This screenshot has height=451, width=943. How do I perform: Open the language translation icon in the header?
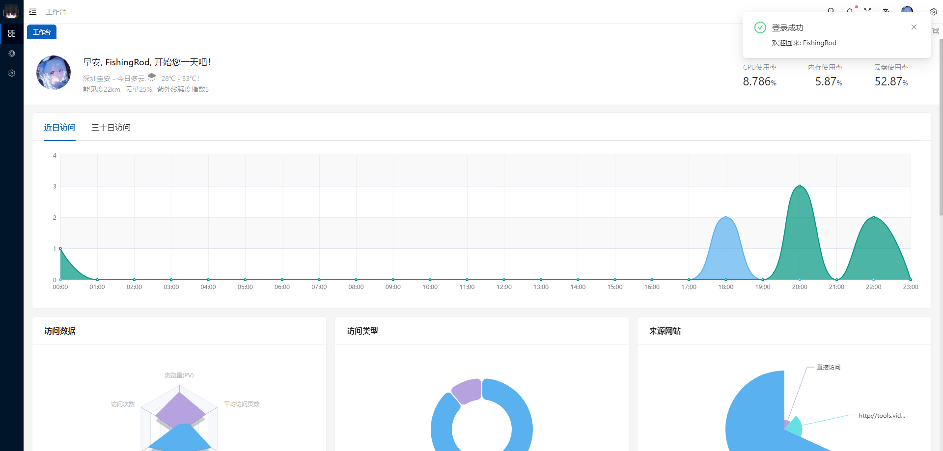pyautogui.click(x=886, y=10)
